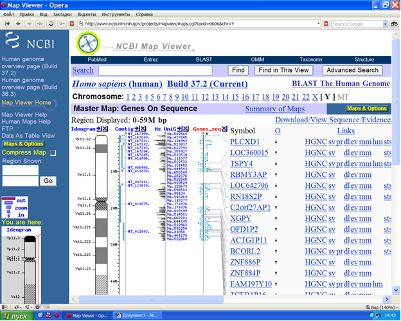Click the fast-forward navigation button
The image size is (401, 321).
[x=40, y=24]
